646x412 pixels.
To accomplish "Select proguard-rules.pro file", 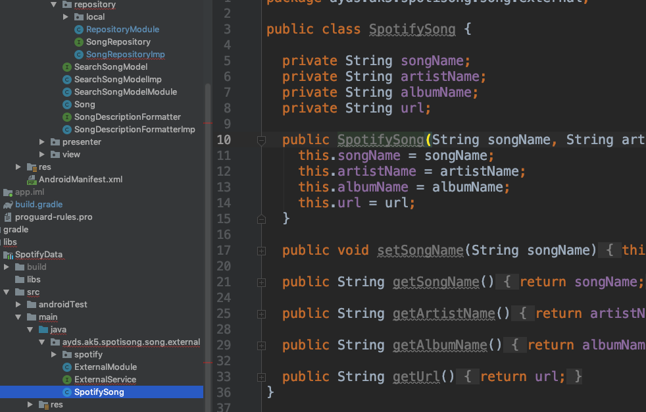I will 53,217.
